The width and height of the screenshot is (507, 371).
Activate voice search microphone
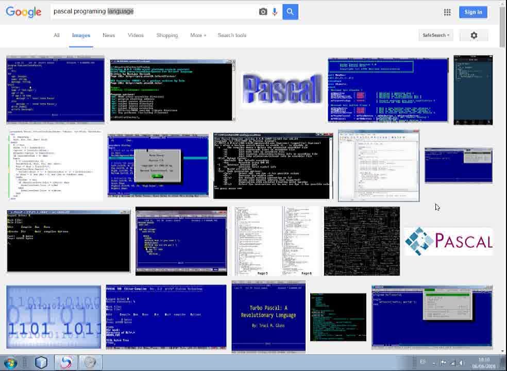point(275,12)
